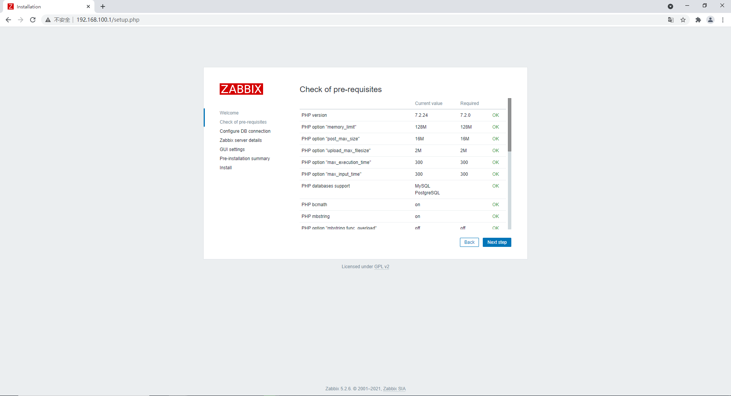
Task: Click the MySQL database support value
Action: [x=423, y=186]
